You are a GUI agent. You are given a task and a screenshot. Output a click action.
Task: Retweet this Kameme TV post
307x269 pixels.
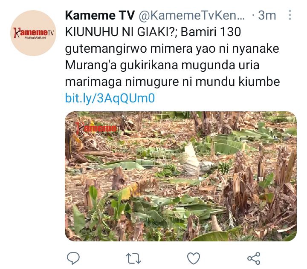click(133, 258)
